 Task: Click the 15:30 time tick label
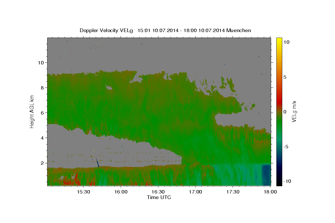pyautogui.click(x=83, y=192)
